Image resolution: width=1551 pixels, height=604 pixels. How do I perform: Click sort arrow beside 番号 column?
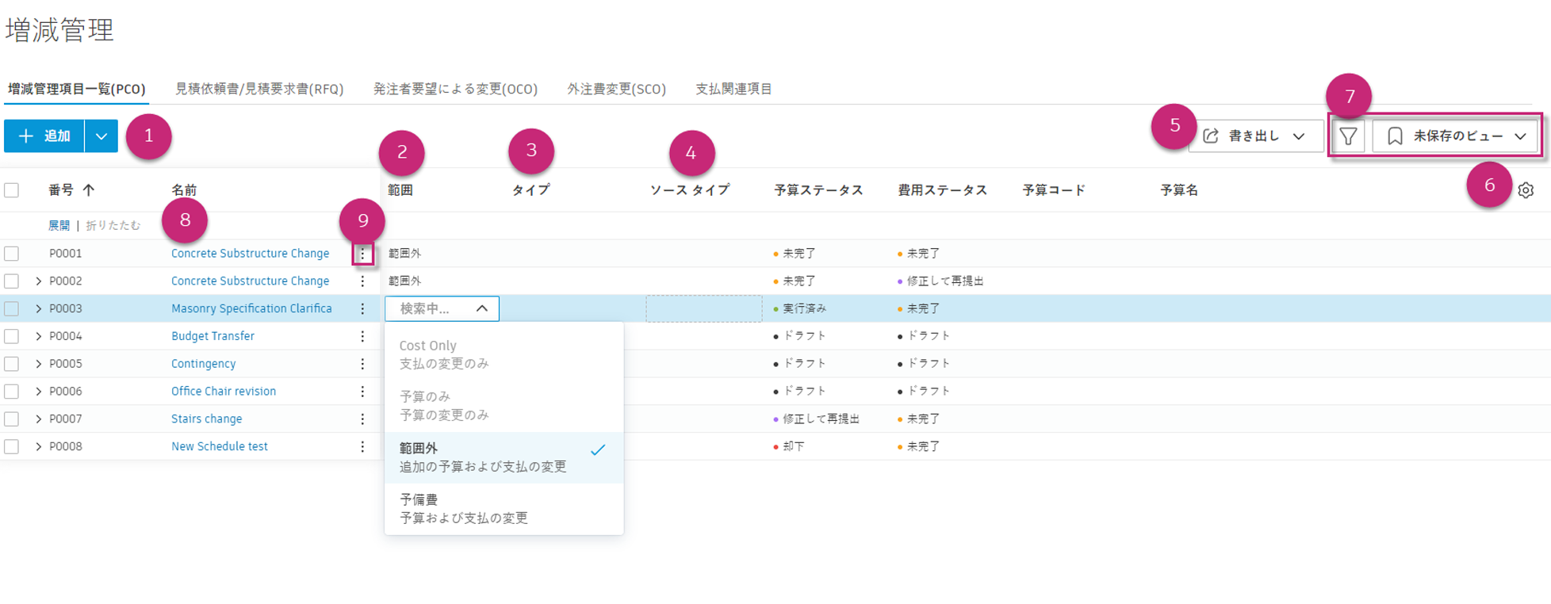pos(89,190)
